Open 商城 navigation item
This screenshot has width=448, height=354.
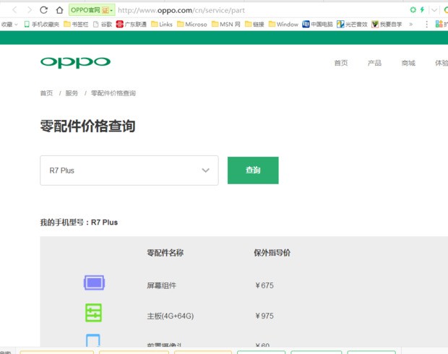click(x=408, y=63)
